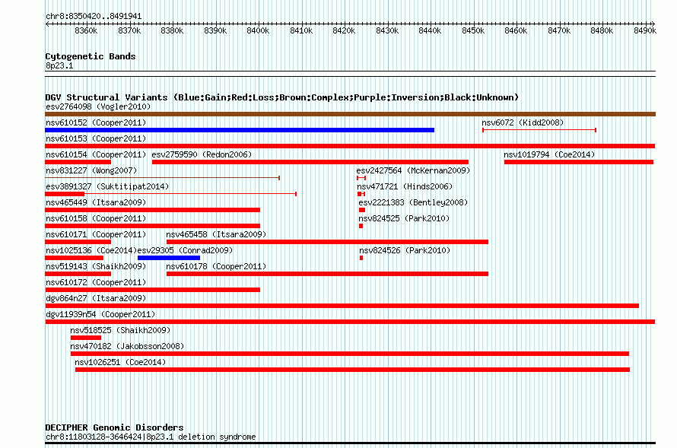This screenshot has height=448, width=677.
Task: Select the blue nsv610152 gain bar
Action: pyautogui.click(x=240, y=130)
